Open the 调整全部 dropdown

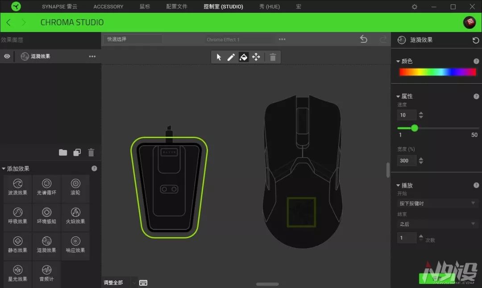(x=120, y=283)
